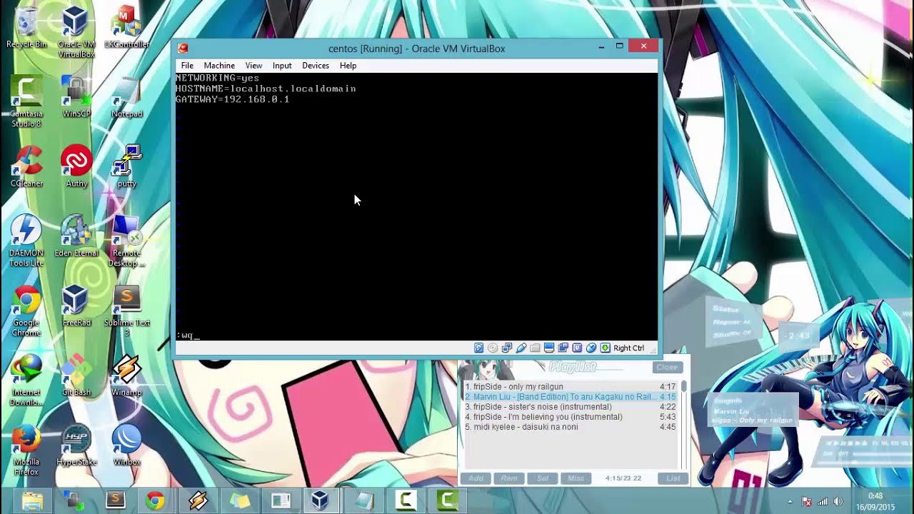Select the FreeRad desktop icon
The height and width of the screenshot is (514, 914).
[x=76, y=307]
